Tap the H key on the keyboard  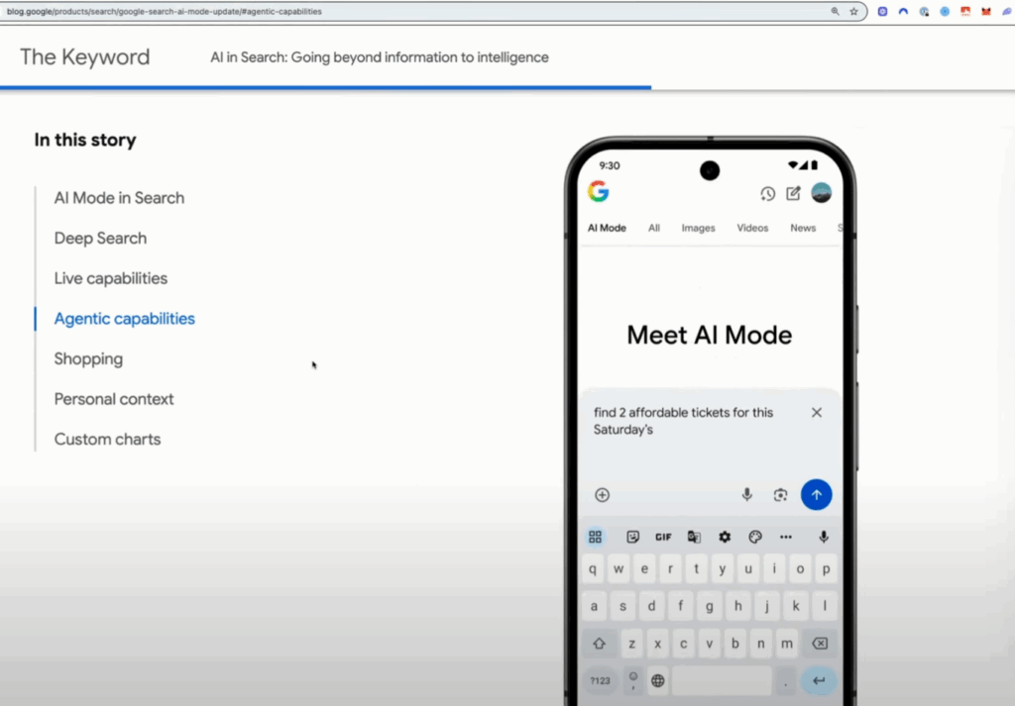pos(737,606)
